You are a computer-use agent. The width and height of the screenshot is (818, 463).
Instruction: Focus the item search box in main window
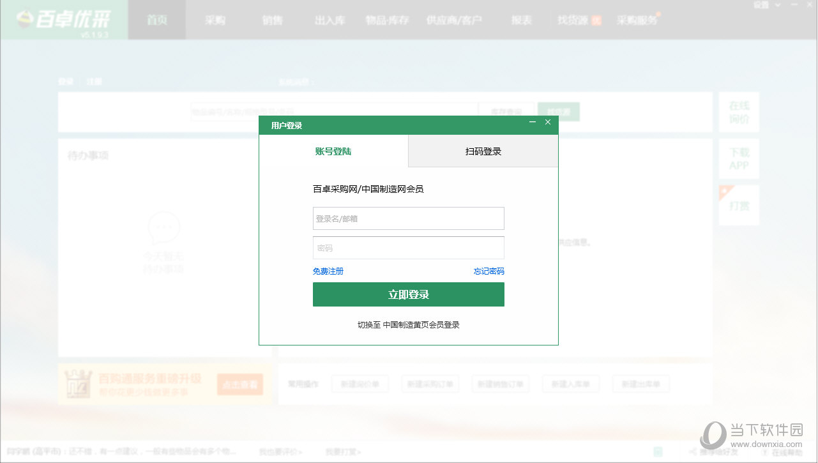point(334,112)
